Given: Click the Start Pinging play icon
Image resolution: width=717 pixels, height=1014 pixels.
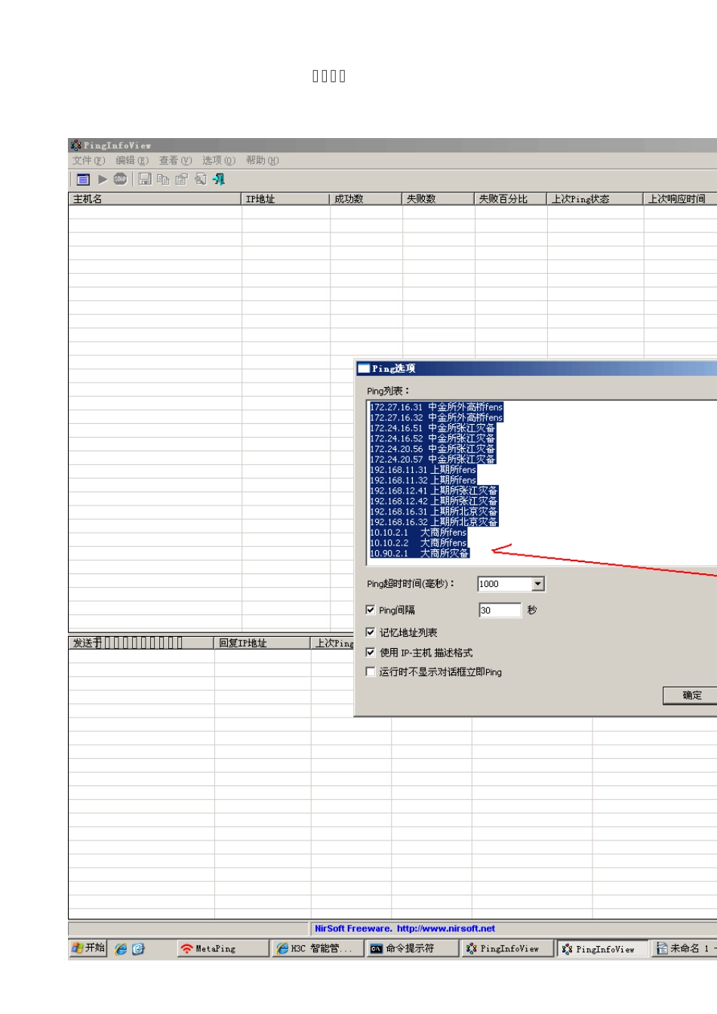Looking at the screenshot, I should (103, 180).
